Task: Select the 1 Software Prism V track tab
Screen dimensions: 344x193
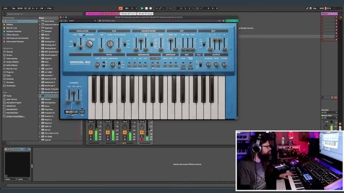Action: (94, 13)
